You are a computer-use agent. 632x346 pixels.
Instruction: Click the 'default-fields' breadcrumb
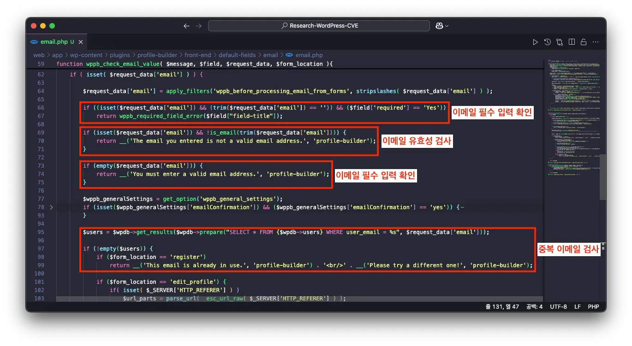237,55
